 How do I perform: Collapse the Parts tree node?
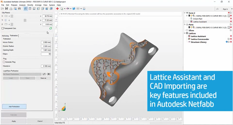click(185, 25)
